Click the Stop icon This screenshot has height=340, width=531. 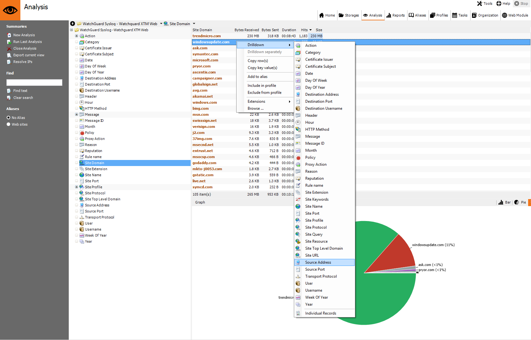click(x=517, y=3)
